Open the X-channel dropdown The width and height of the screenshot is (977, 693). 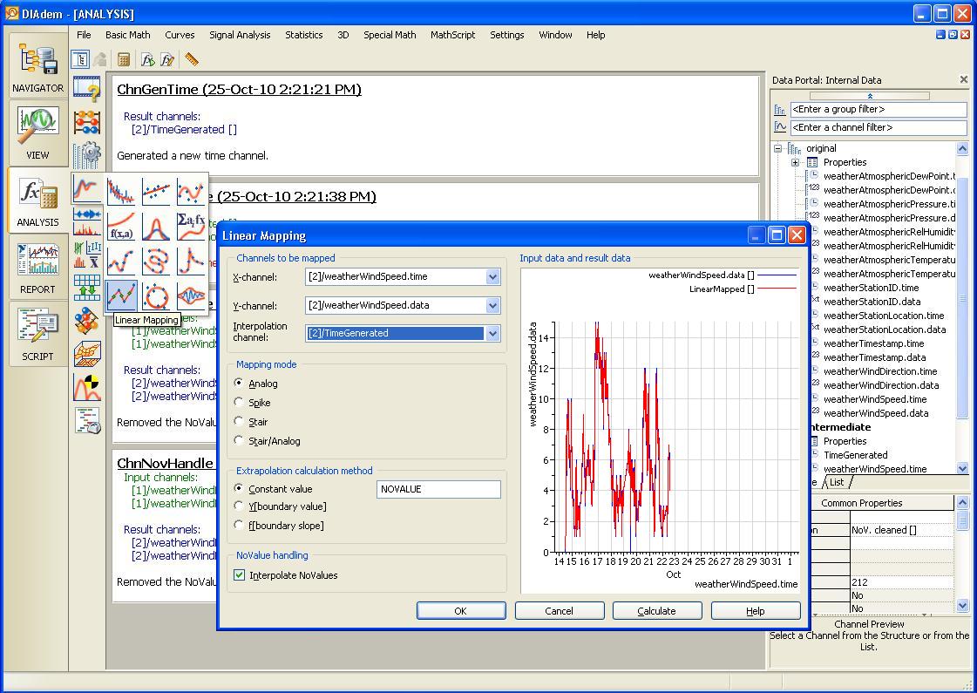pyautogui.click(x=493, y=276)
